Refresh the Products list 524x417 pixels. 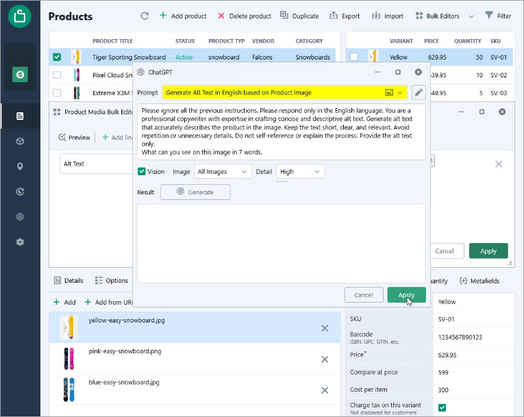145,16
